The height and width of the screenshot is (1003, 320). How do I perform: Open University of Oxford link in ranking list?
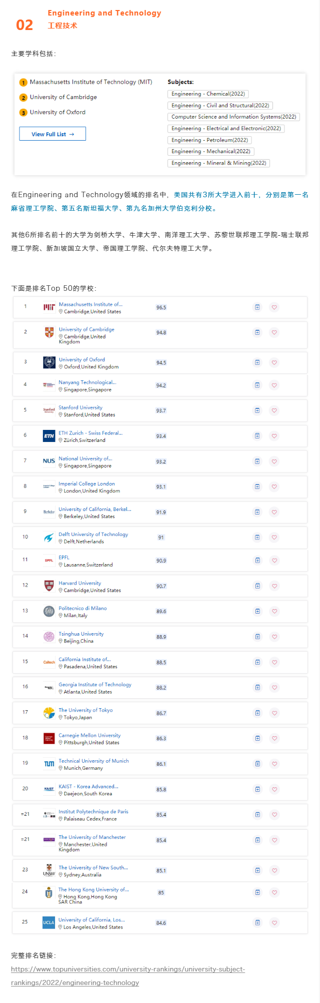(x=82, y=359)
